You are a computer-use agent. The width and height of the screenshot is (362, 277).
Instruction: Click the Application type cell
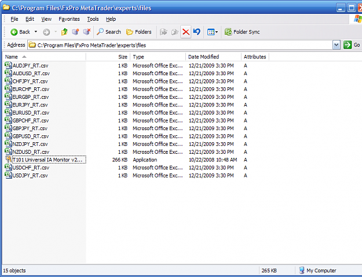(145, 160)
